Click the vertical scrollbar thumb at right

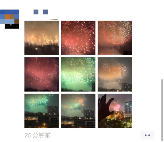162,110
